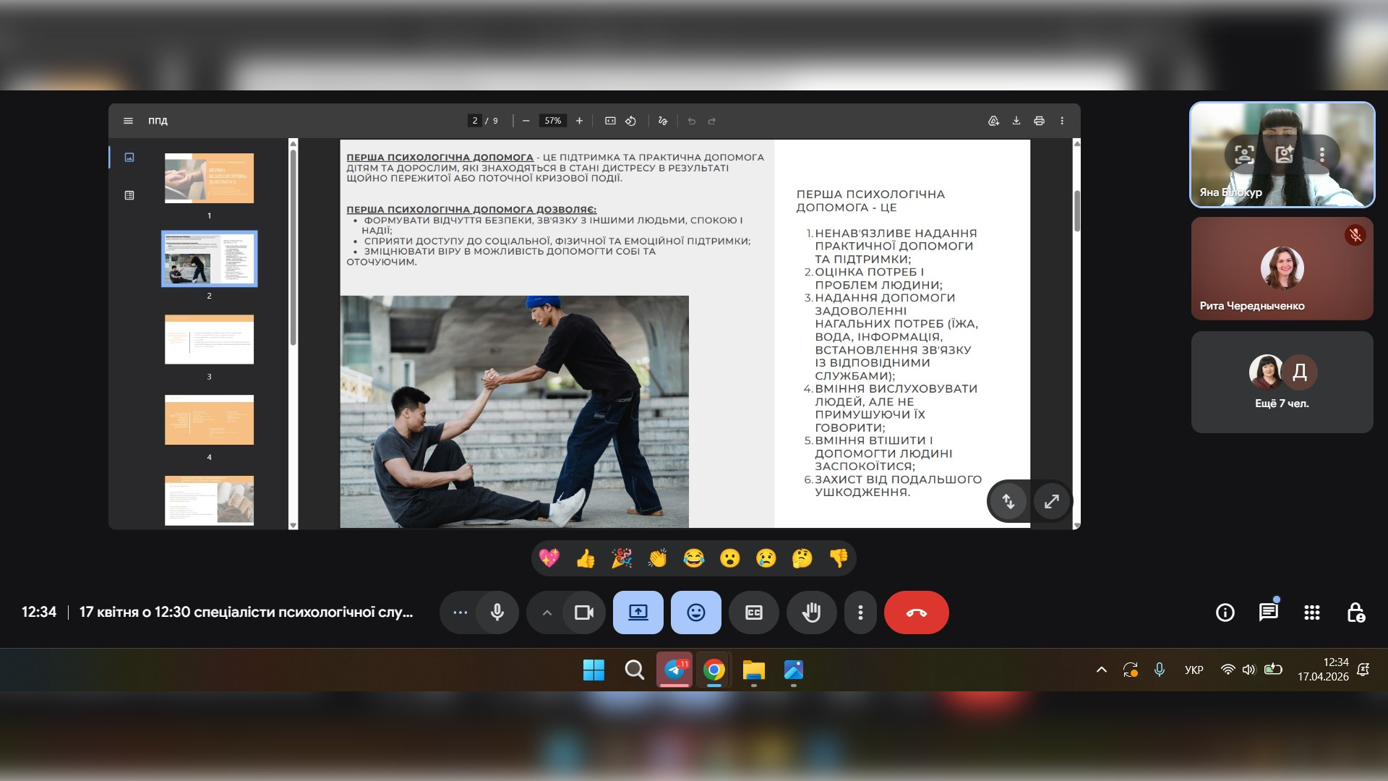The height and width of the screenshot is (781, 1388).
Task: Click the PDF download icon
Action: point(1016,121)
